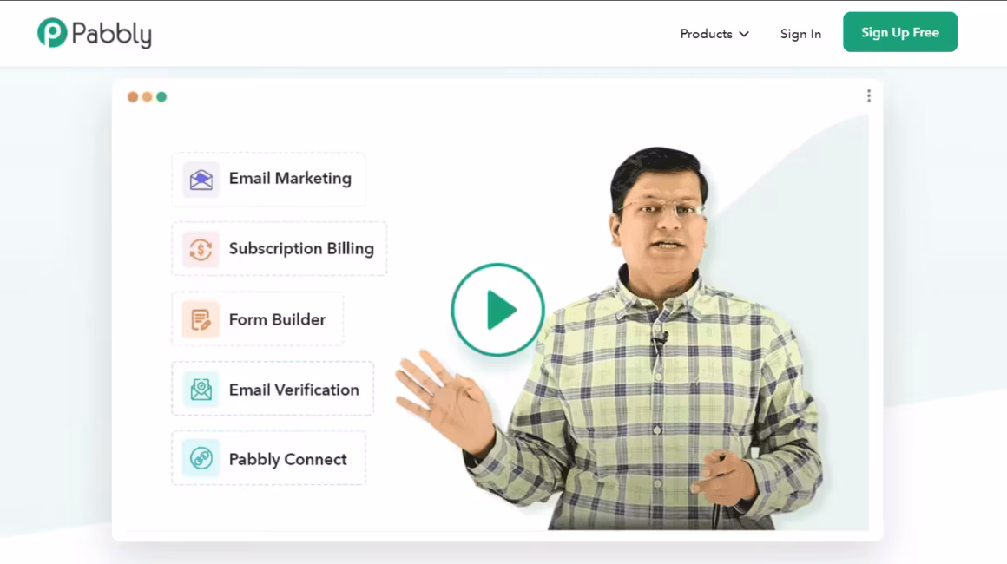
Task: Select Sign In from the navigation bar
Action: pyautogui.click(x=800, y=34)
